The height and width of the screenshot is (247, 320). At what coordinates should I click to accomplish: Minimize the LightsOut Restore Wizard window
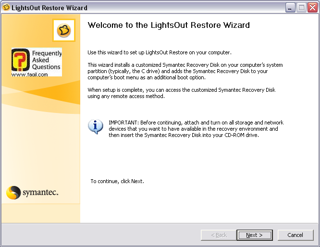point(290,8)
